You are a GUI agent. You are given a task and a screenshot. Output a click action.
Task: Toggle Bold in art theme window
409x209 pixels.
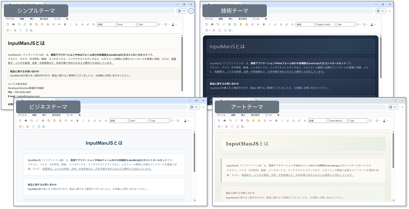(x=276, y=121)
